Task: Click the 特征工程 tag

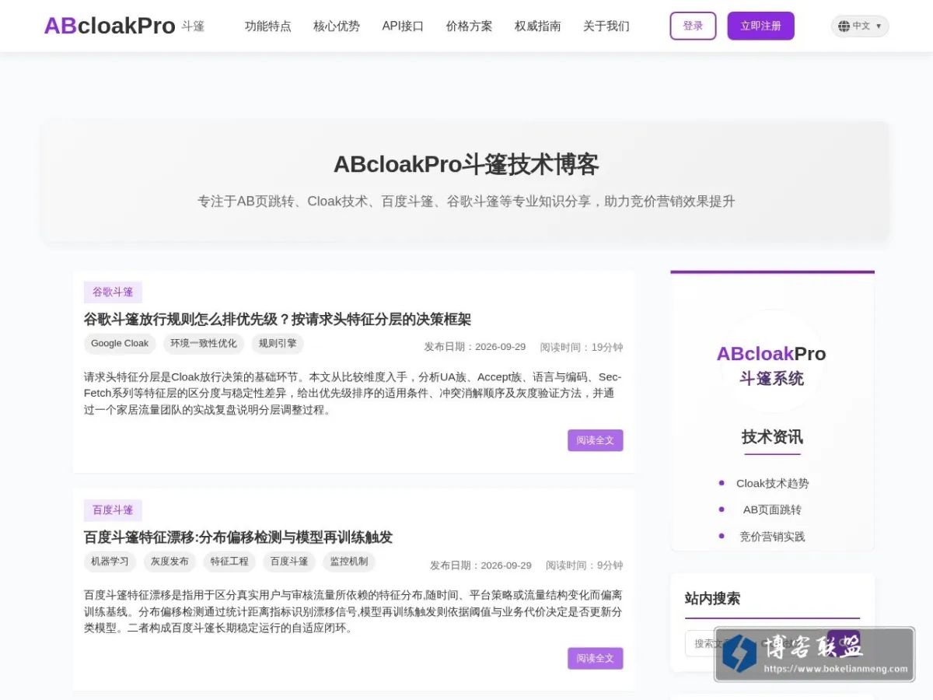Action: click(x=229, y=561)
